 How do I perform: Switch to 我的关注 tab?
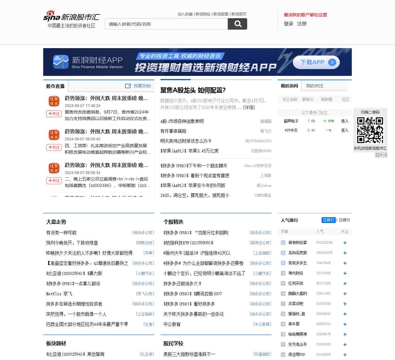[x=314, y=86]
